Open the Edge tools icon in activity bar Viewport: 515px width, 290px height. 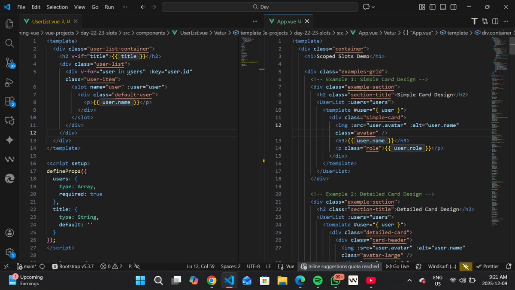click(x=9, y=179)
